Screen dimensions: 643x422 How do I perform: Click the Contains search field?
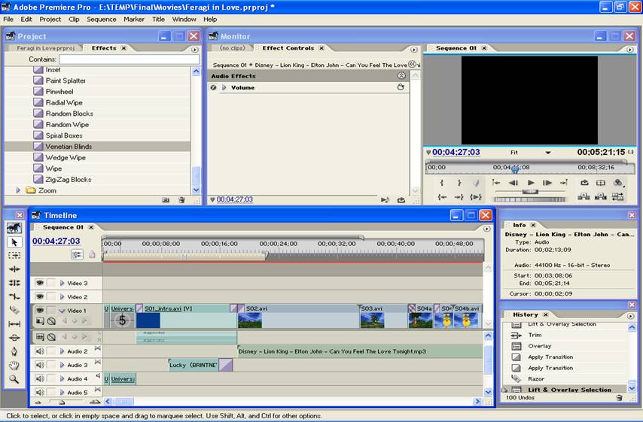[x=130, y=59]
